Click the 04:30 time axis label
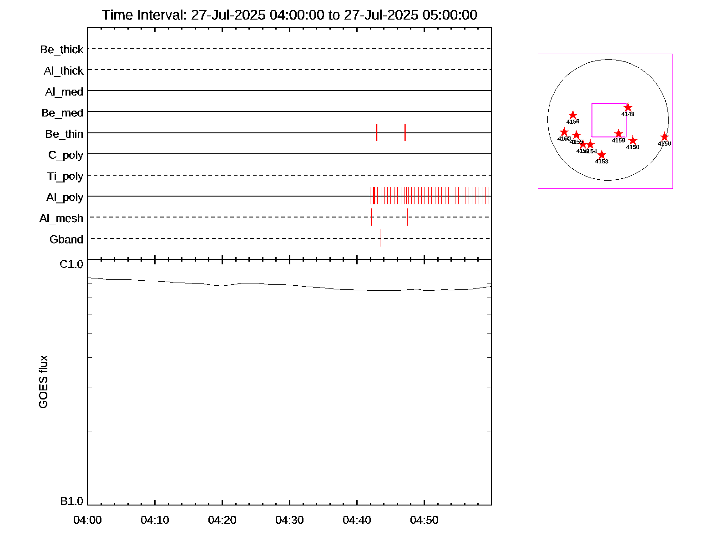This screenshot has width=728, height=546. 289,520
